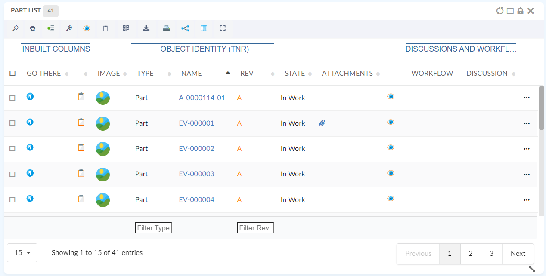Open the settings gear in the toolbar

[x=33, y=28]
